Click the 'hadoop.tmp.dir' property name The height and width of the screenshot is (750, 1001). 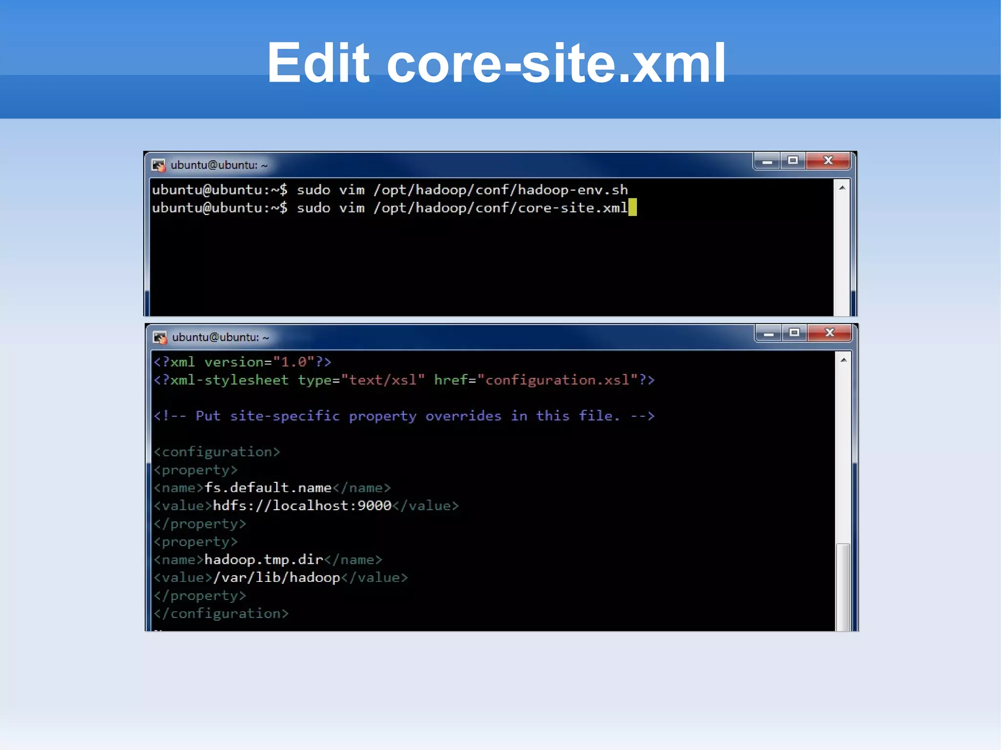pos(264,559)
